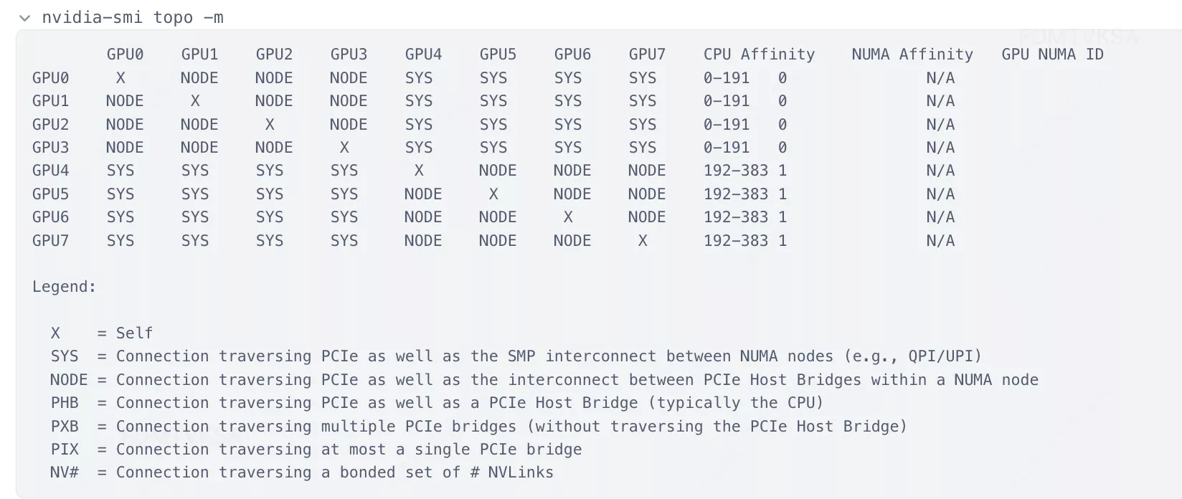Select the GPU NUMA ID column header

point(1052,54)
